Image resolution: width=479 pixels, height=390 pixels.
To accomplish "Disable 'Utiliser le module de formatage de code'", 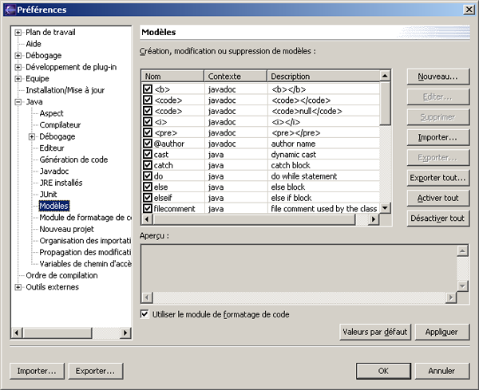I will (x=144, y=314).
